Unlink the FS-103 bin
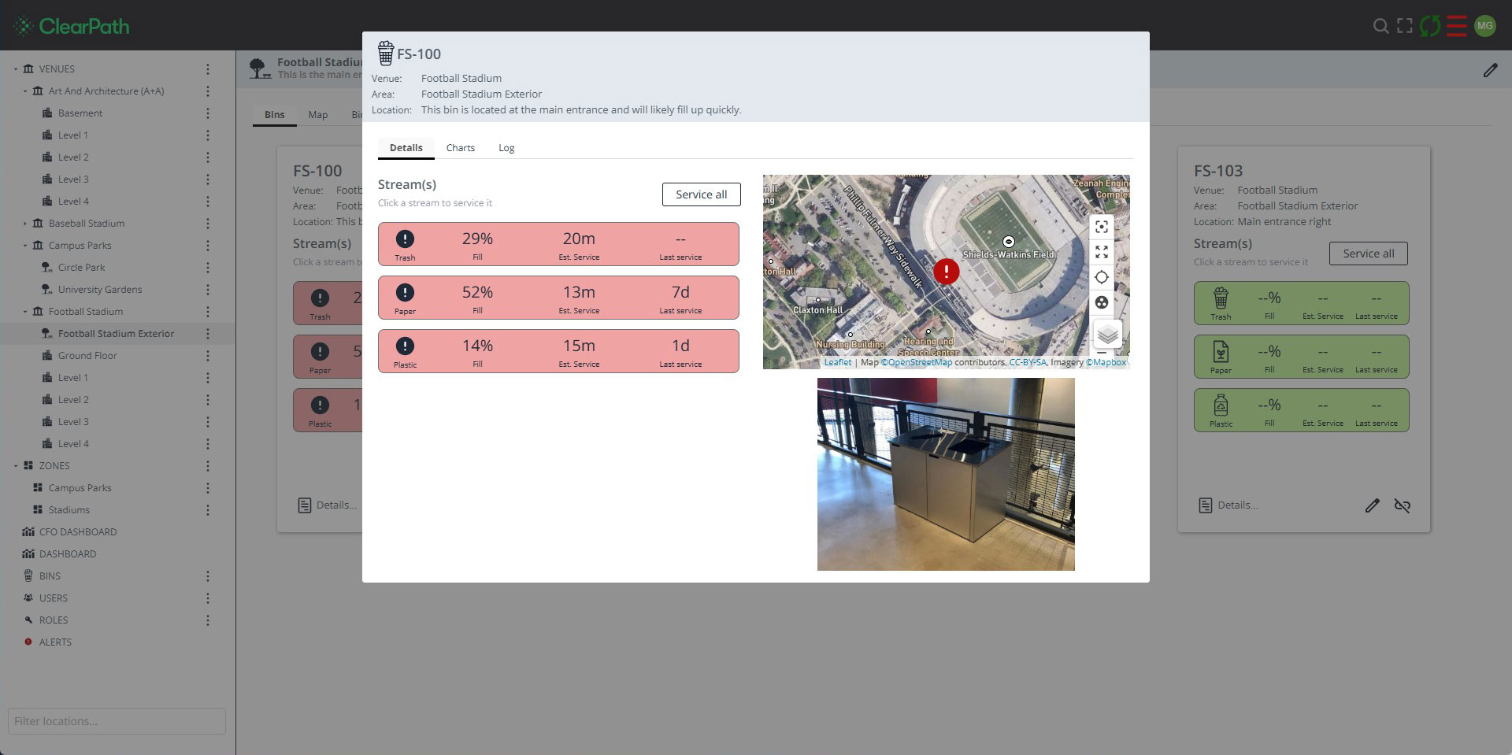 tap(1402, 505)
